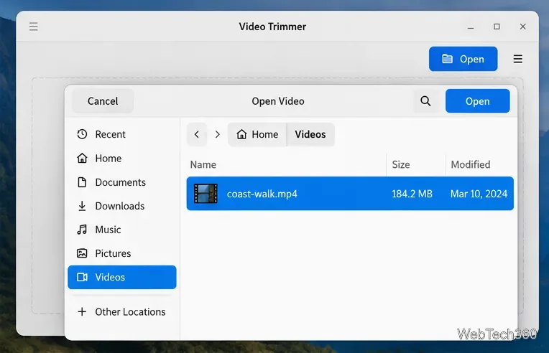Click the 184.2 MB size value

412,194
